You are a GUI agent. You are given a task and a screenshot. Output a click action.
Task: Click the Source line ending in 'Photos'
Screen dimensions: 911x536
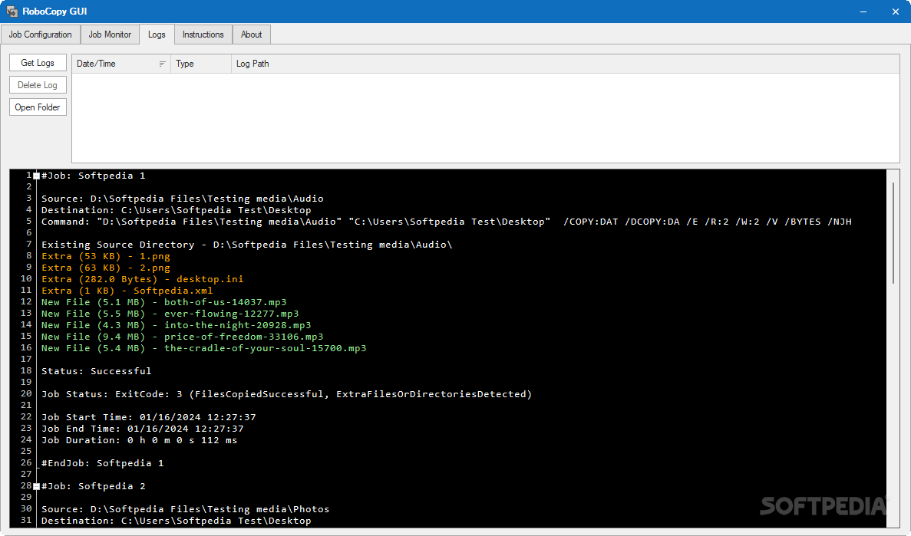185,509
